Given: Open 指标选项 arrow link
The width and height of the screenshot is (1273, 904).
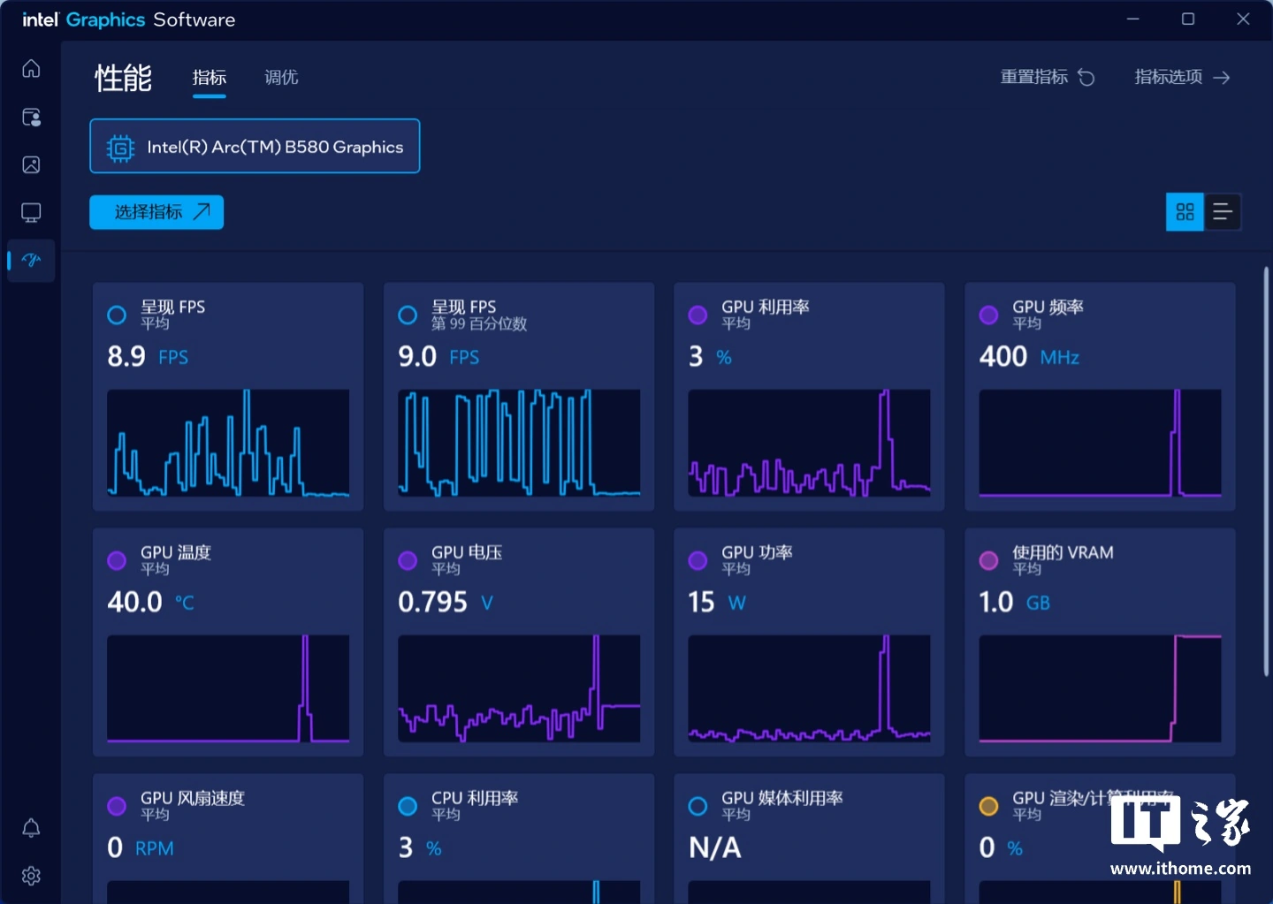Looking at the screenshot, I should (1182, 78).
